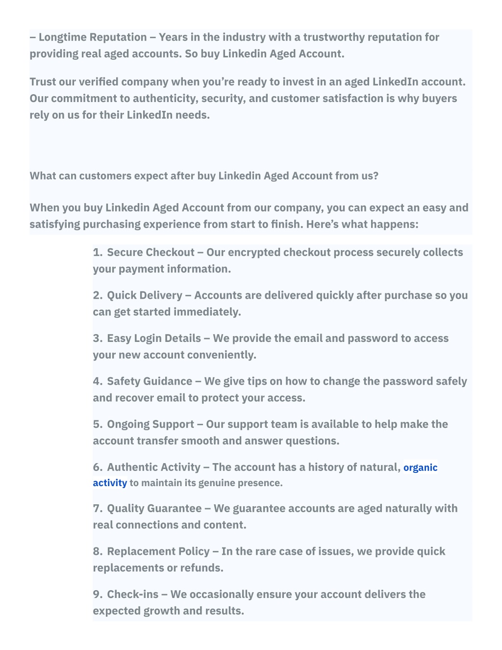Viewport: 502px width, 650px height.
Task: Click 'replacements or refunds' text
Action: [x=158, y=568]
